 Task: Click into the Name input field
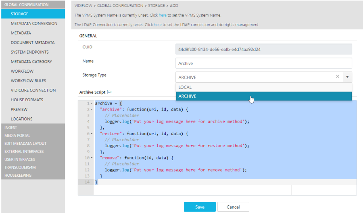[264, 63]
